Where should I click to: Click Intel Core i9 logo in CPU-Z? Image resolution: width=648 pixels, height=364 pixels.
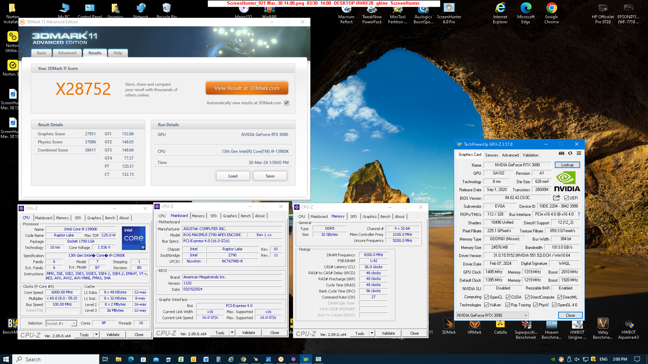134,238
